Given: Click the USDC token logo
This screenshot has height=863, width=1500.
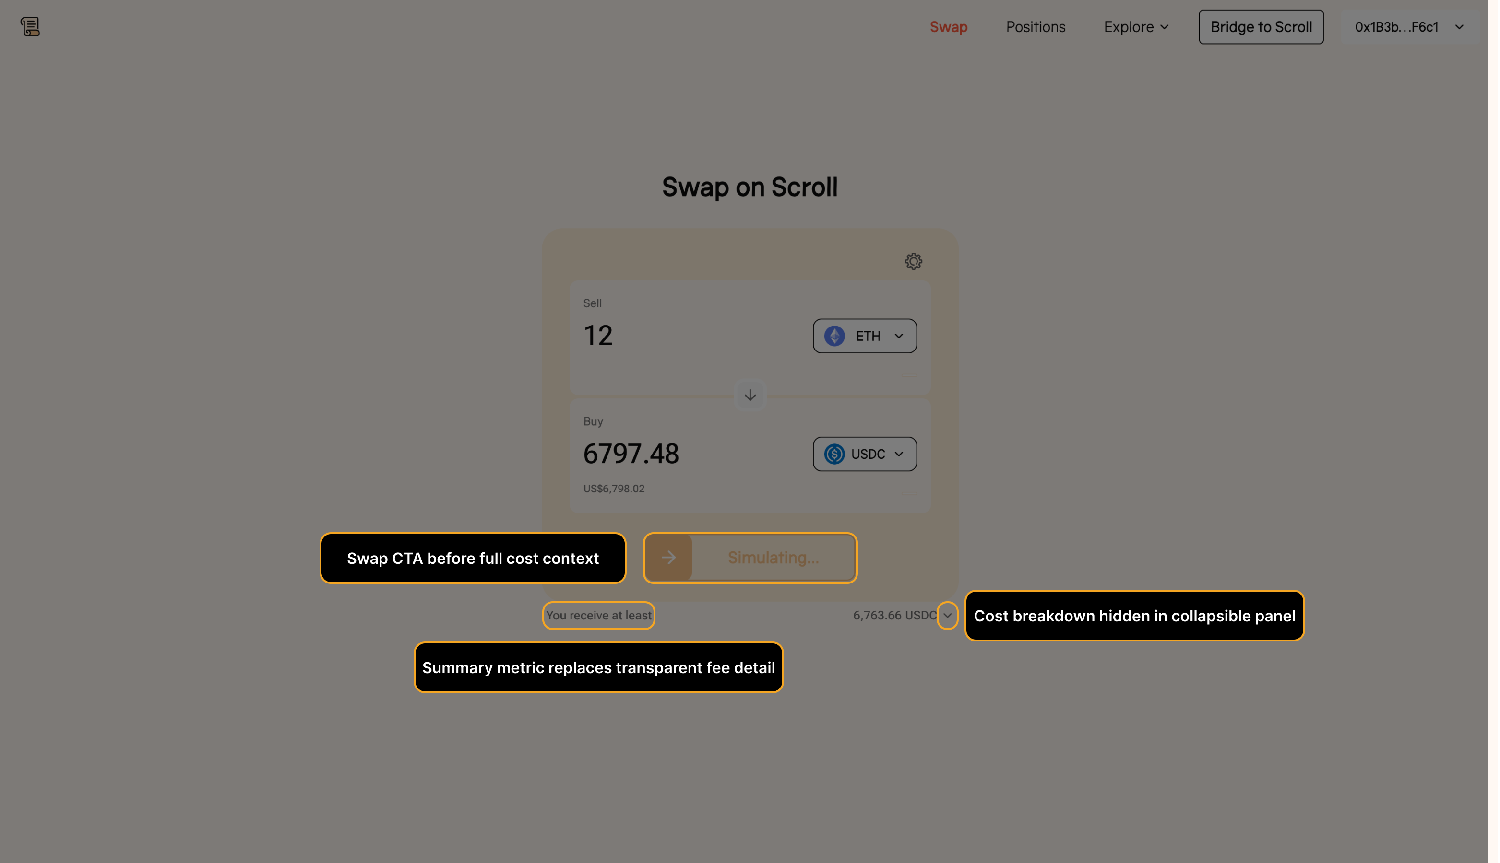Looking at the screenshot, I should [x=834, y=454].
